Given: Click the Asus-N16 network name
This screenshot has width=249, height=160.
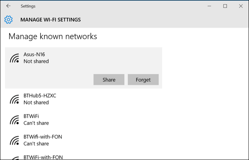Looking at the screenshot, I should (34, 54).
